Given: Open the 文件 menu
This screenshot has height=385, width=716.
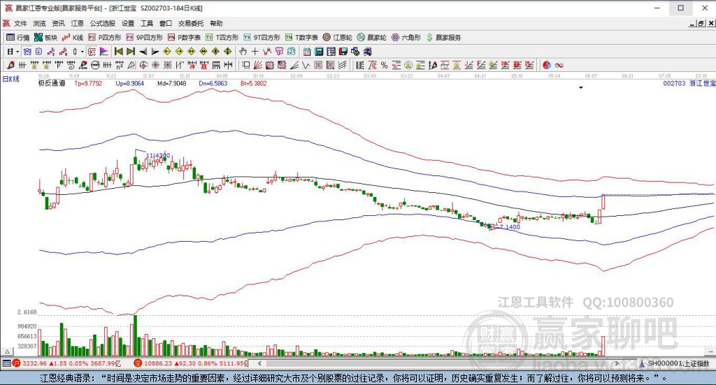Looking at the screenshot, I should coord(20,23).
